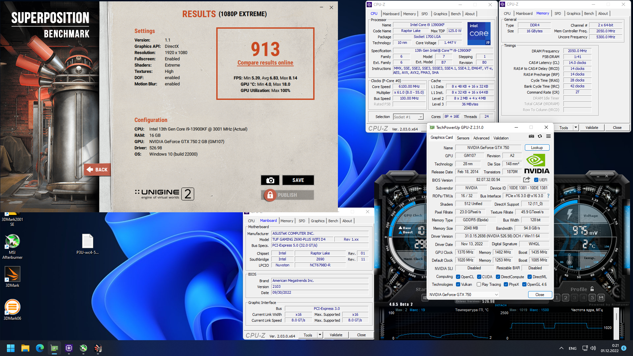Screen dimensions: 633x356
Task: Open the 3DMark06 desktop shortcut
Action: [12, 310]
